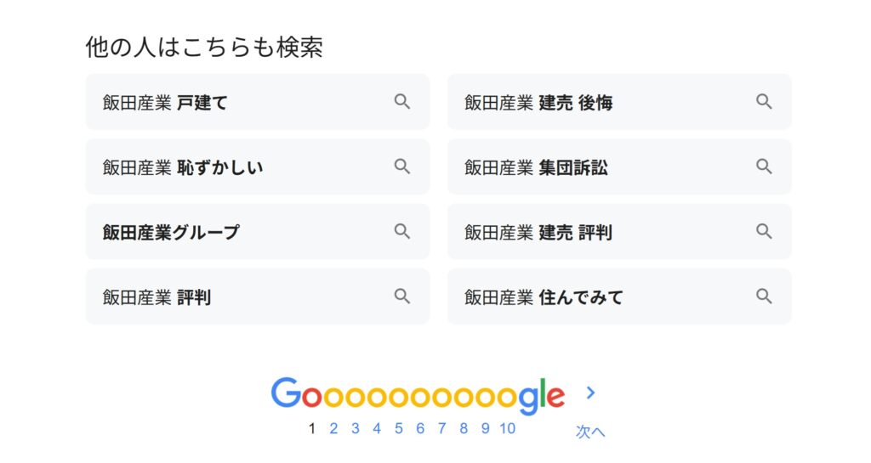Jump to results page 10
The image size is (871, 463).
tap(507, 429)
